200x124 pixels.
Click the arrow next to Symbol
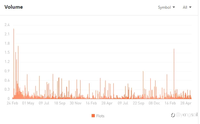pos(174,7)
